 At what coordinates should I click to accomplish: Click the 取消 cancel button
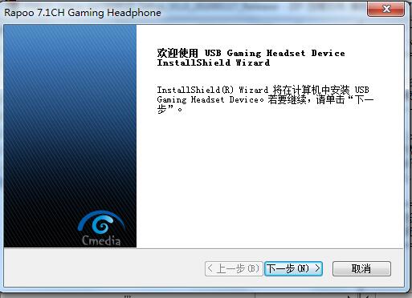click(x=361, y=268)
